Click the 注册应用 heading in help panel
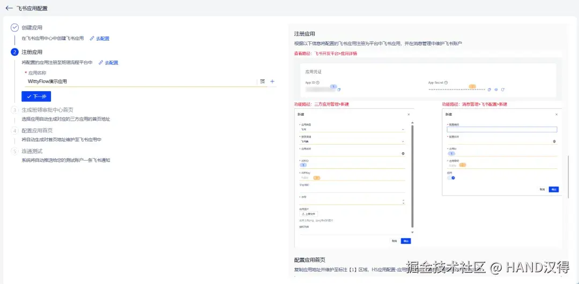Image resolution: width=579 pixels, height=284 pixels. [x=305, y=34]
